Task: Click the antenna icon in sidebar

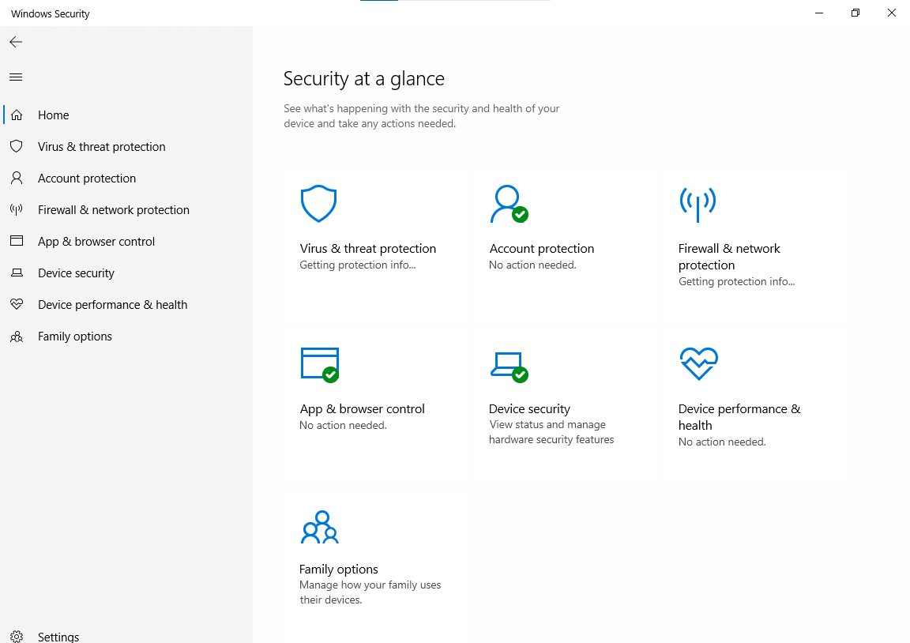Action: point(17,209)
